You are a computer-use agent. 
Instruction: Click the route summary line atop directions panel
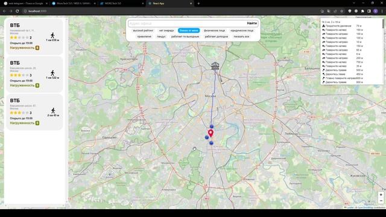tap(331, 22)
